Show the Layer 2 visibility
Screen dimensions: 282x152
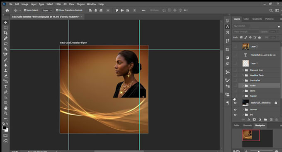click(235, 47)
